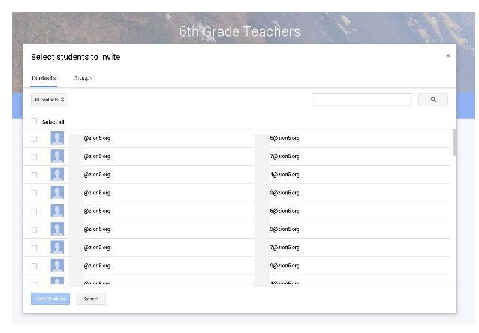This screenshot has width=479, height=333.
Task: Click the magnifying glass search button
Action: pyautogui.click(x=433, y=99)
